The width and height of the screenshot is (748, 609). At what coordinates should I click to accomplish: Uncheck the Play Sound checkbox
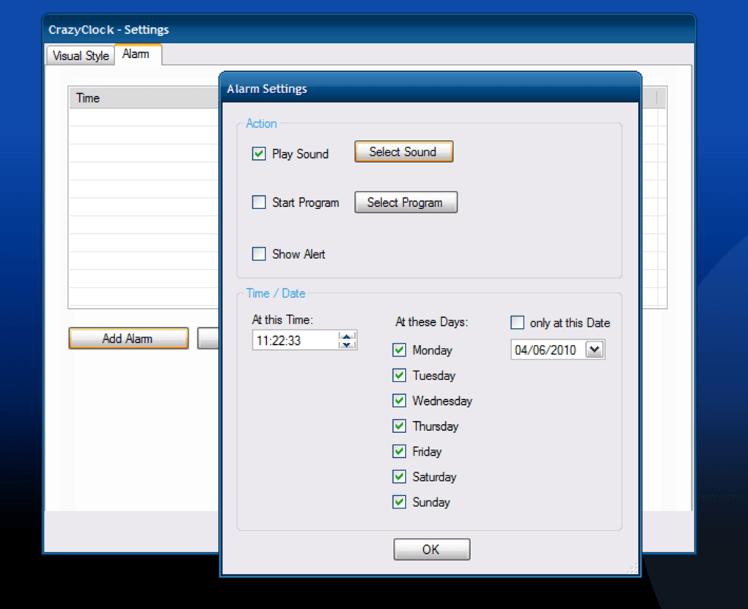(259, 154)
